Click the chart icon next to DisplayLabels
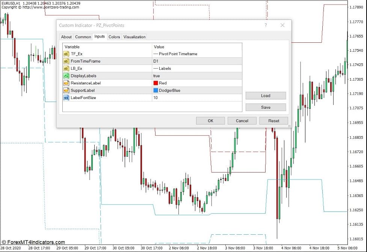Screen dimensions: 367x252 pyautogui.click(x=65, y=76)
